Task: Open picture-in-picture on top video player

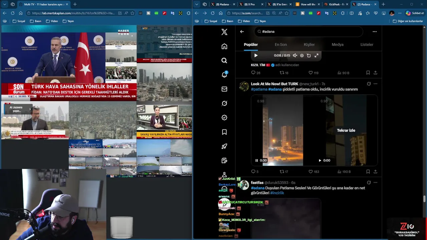Action: click(309, 56)
